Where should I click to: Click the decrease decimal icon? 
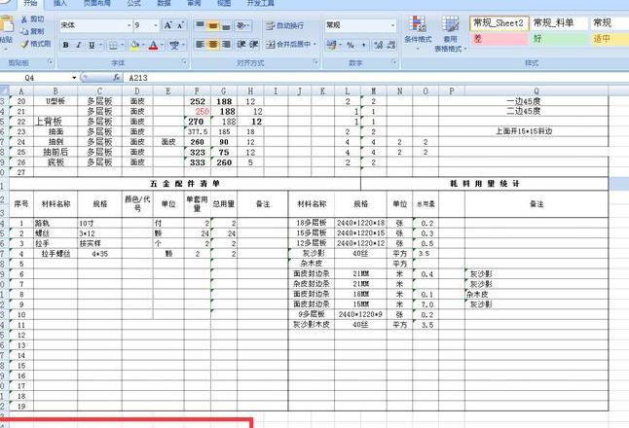(391, 45)
